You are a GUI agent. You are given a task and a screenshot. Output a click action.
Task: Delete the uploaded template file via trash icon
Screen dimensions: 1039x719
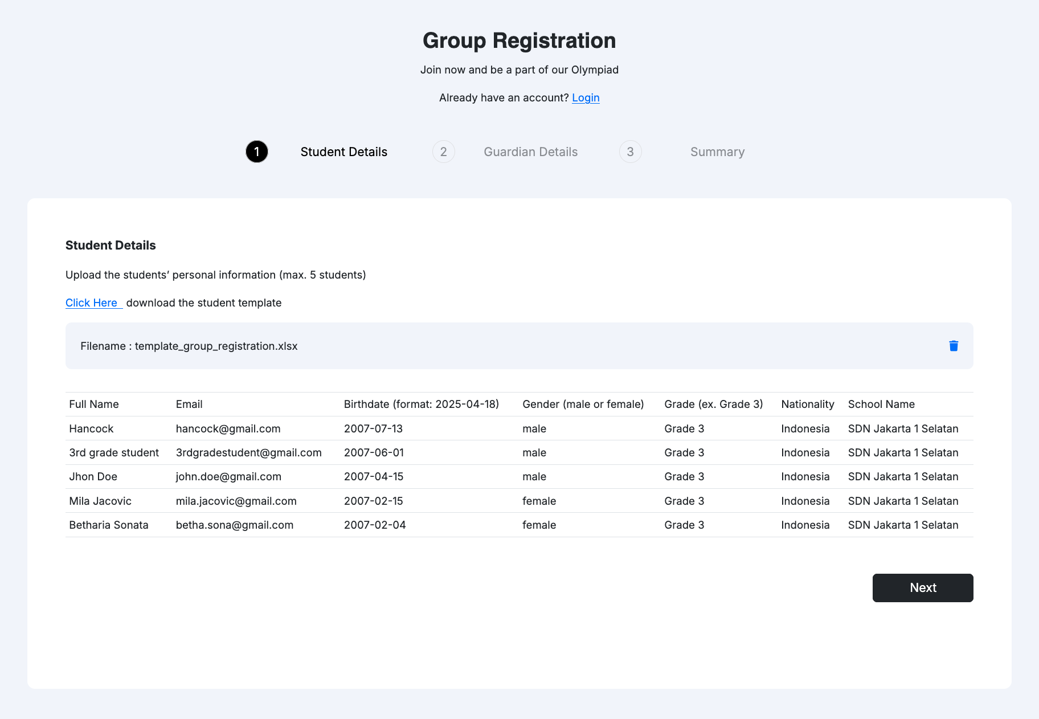pos(954,346)
